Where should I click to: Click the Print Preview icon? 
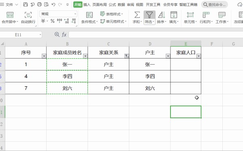[x=46, y=4]
